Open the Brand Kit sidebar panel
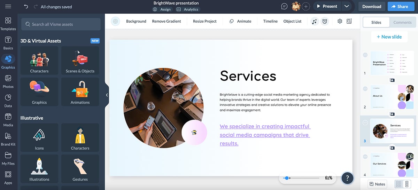This screenshot has height=190, width=418. point(8,139)
